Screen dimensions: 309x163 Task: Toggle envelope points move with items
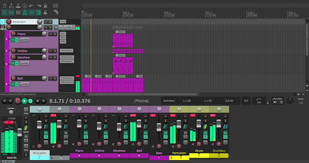25,13
